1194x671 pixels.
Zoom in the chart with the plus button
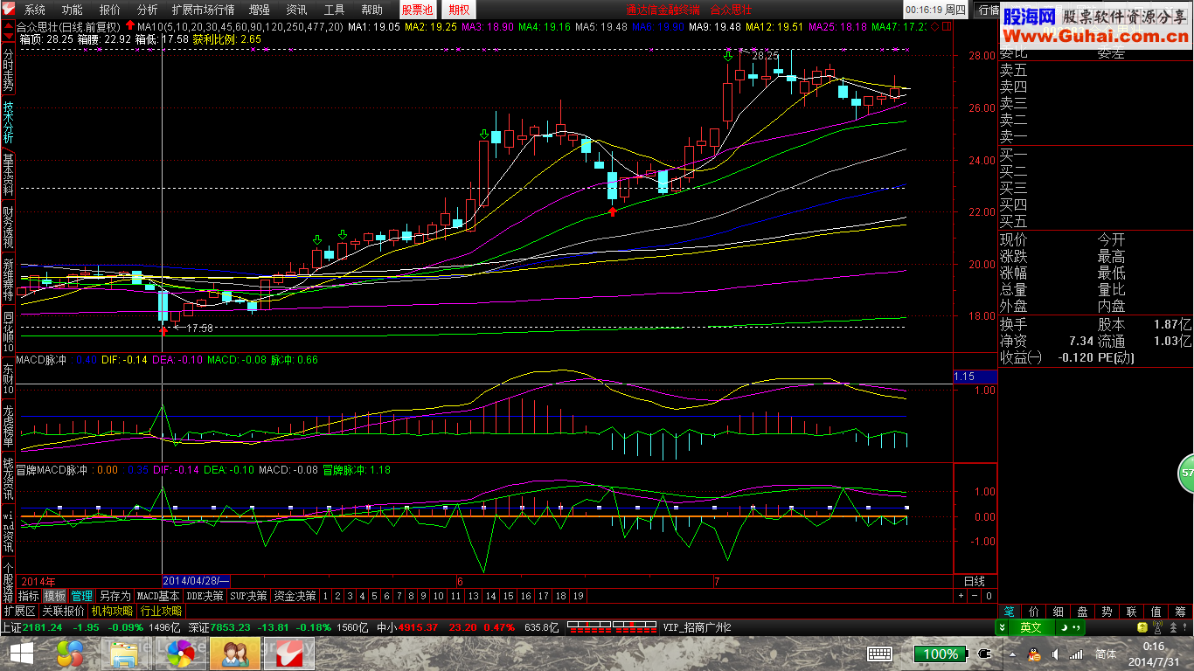[x=961, y=596]
